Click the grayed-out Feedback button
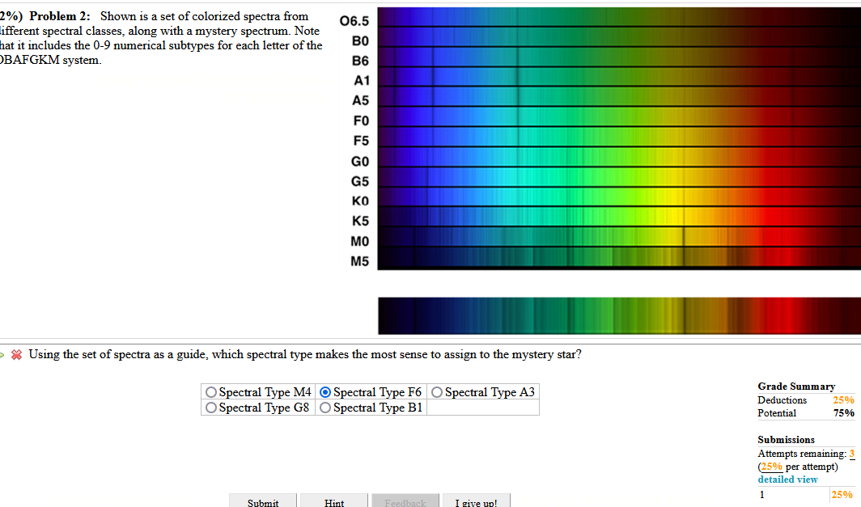The image size is (861, 507). 405,502
